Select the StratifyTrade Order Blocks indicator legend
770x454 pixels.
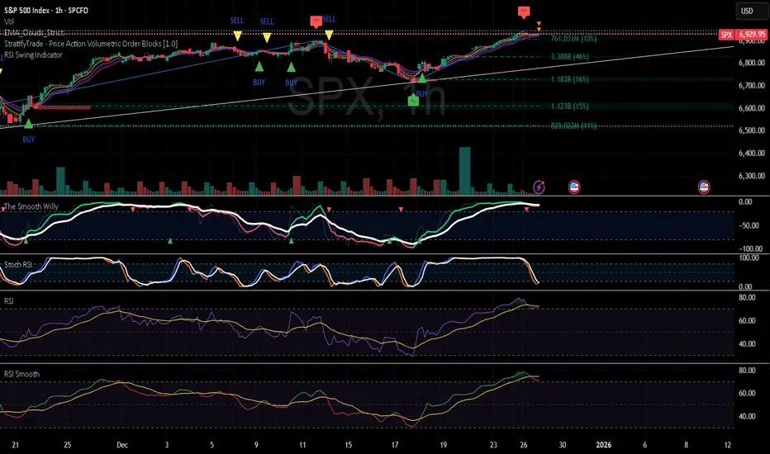91,44
